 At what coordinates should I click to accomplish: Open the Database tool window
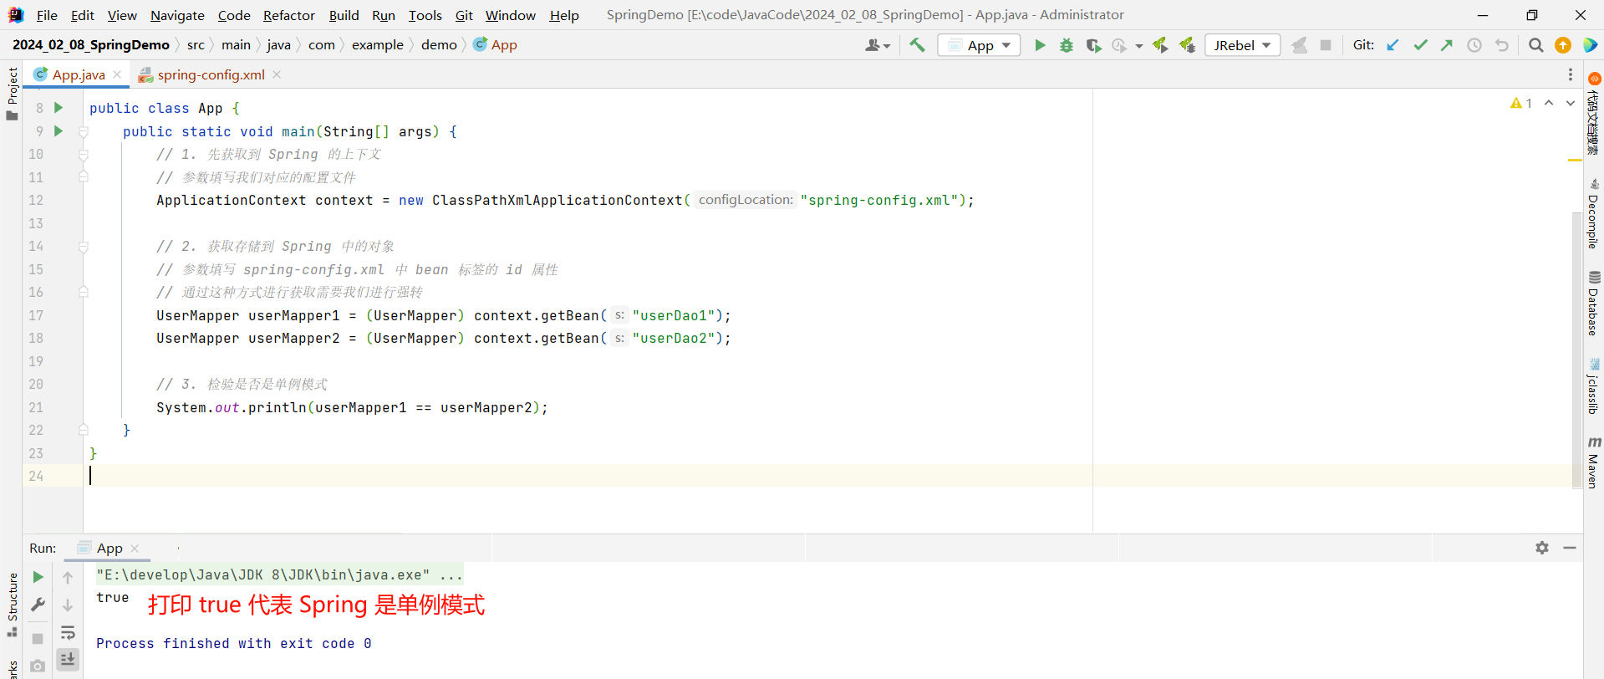point(1594,303)
